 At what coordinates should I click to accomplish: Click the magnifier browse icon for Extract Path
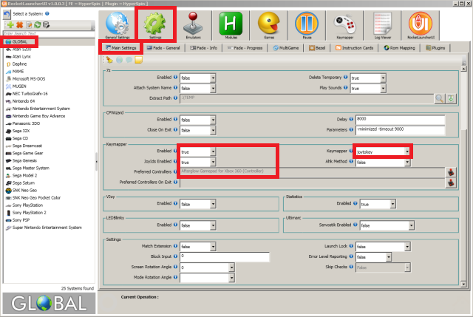[x=440, y=98]
